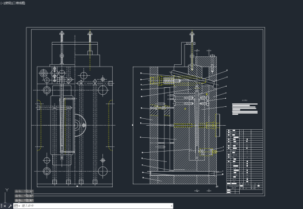Open command line customize wrench menu
This screenshot has height=209, width=303.
pos(10,206)
